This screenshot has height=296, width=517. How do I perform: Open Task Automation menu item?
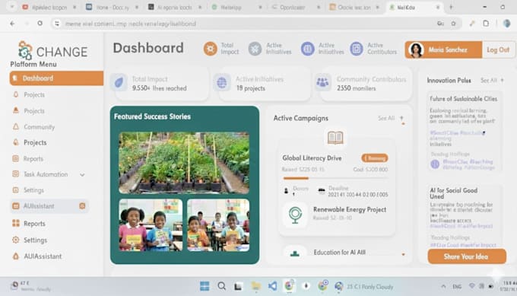coord(46,174)
